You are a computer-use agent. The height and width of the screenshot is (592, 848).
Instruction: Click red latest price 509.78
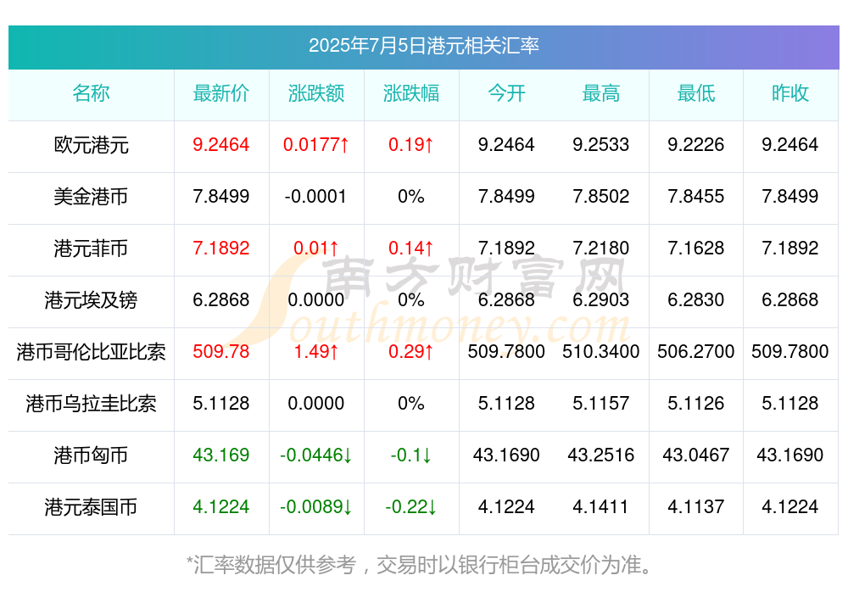tap(220, 351)
